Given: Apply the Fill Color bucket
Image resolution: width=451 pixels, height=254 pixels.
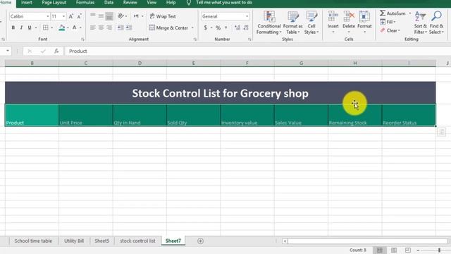Looking at the screenshot, I should 61,28.
